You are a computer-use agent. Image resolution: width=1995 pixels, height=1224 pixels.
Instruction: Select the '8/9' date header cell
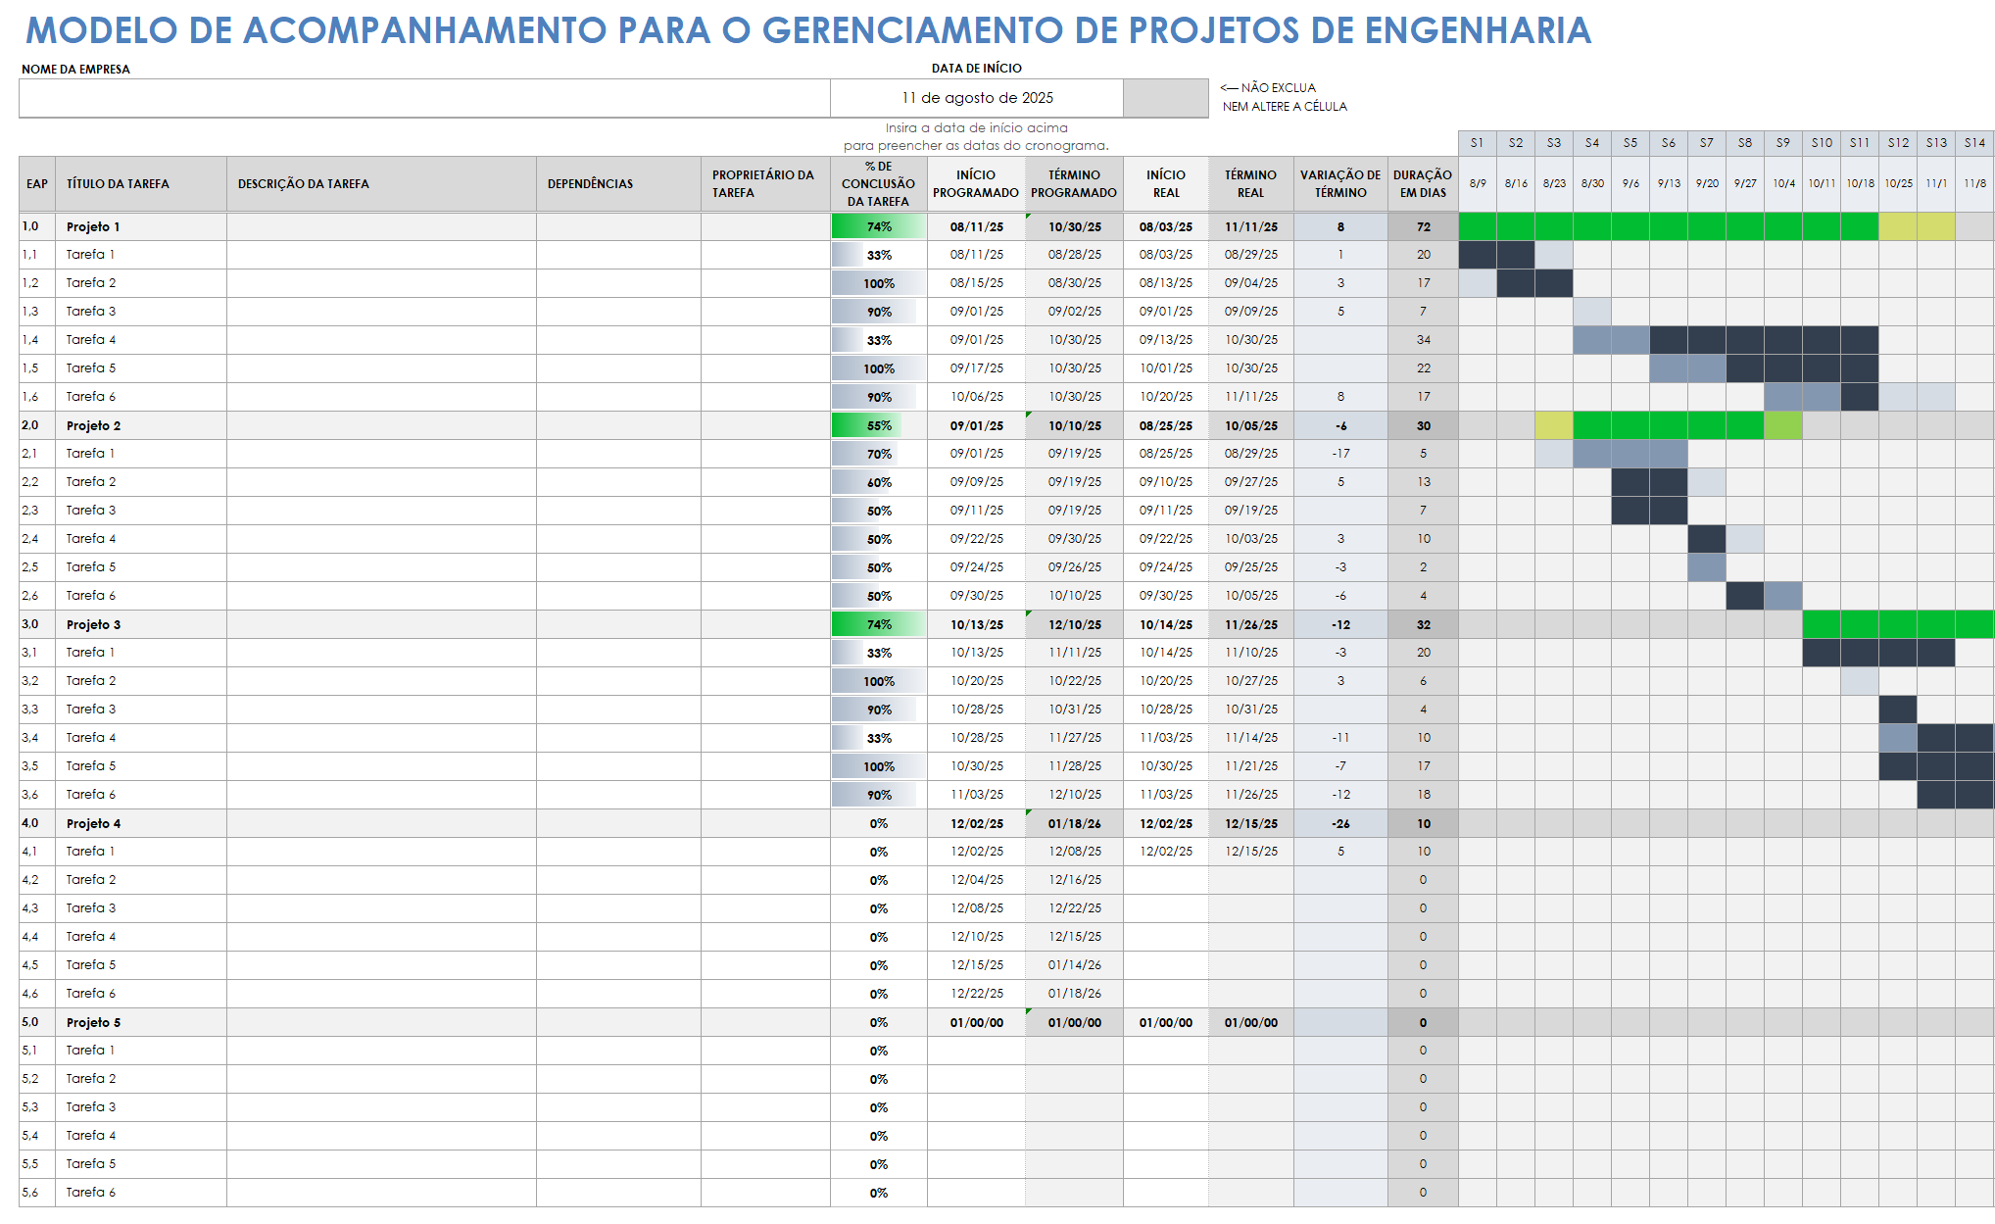[x=1478, y=183]
